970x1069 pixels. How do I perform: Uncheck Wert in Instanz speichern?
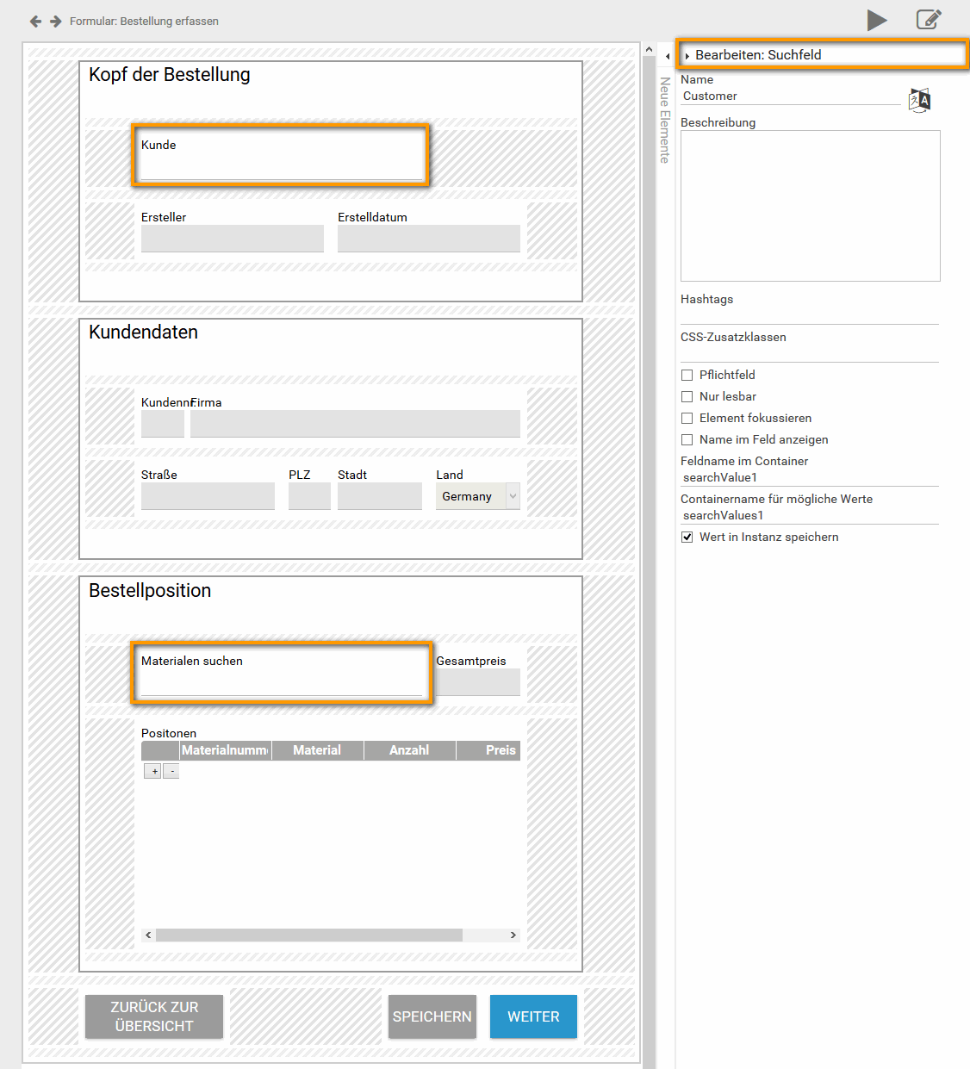point(687,537)
